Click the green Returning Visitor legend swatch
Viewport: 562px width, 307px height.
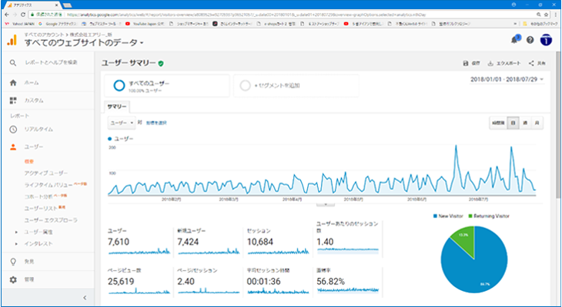pos(470,216)
